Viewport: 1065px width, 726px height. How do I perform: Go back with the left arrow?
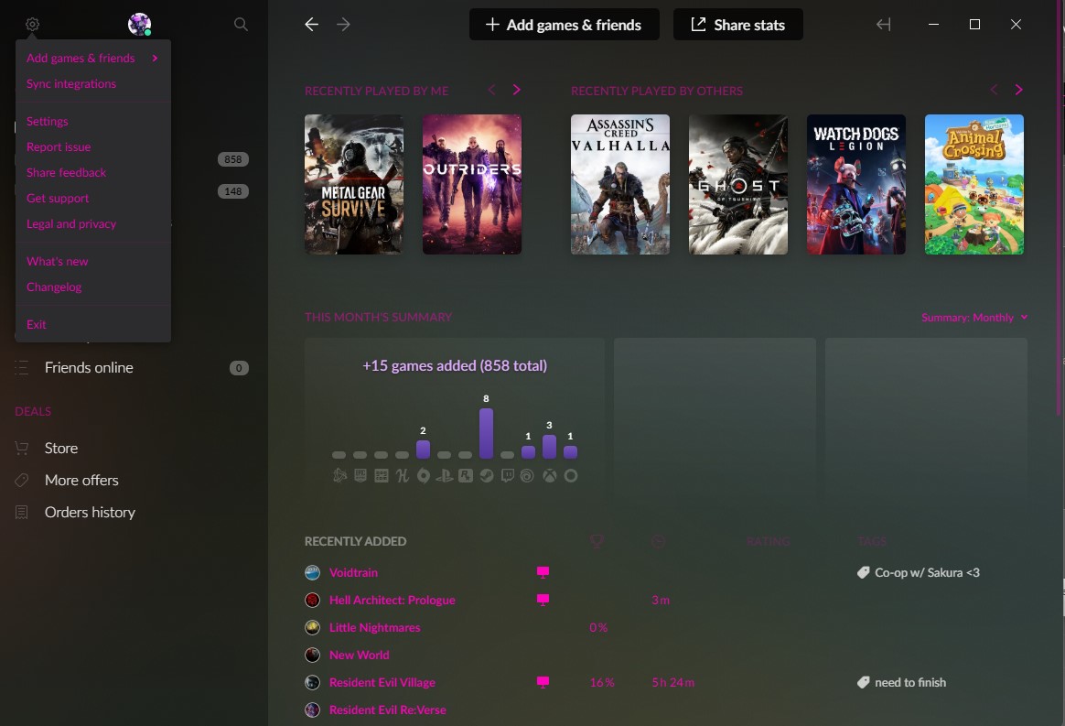(311, 25)
